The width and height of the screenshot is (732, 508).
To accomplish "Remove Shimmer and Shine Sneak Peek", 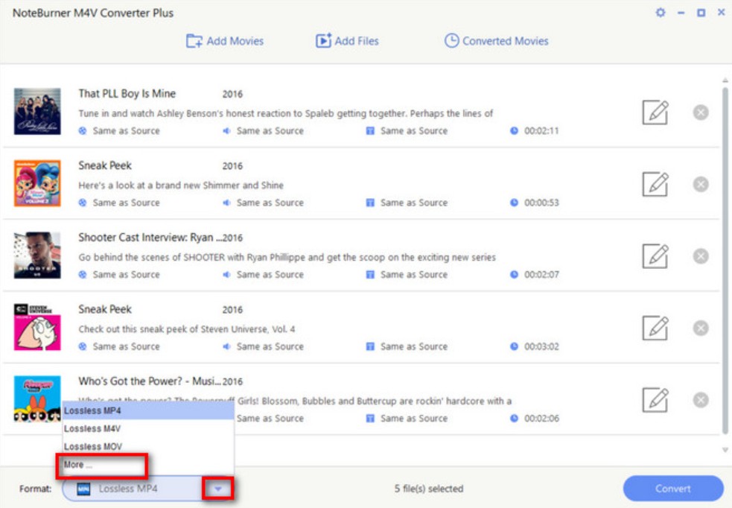I will click(x=700, y=184).
